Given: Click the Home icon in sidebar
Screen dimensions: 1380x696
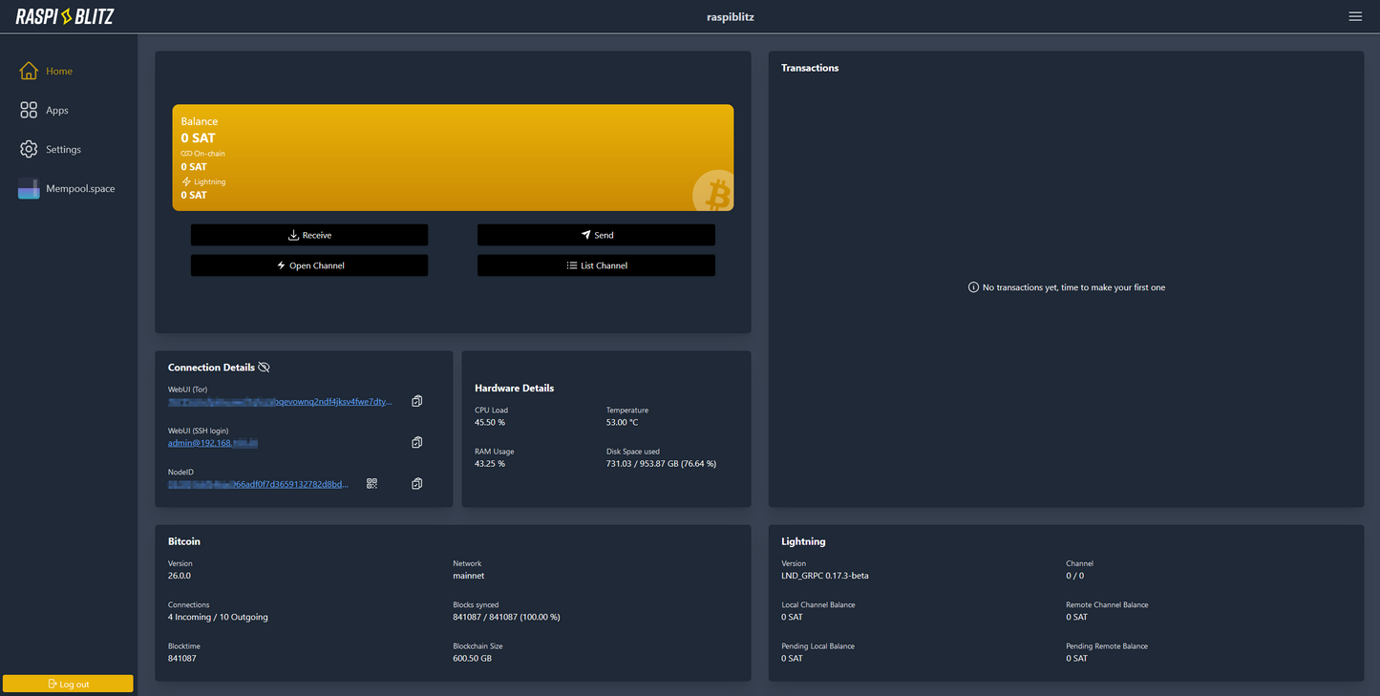Looking at the screenshot, I should (29, 72).
